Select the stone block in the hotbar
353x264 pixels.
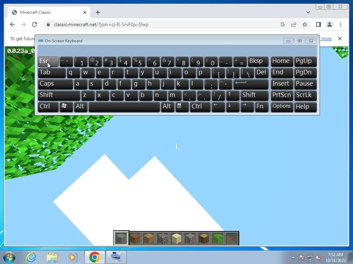(x=121, y=238)
